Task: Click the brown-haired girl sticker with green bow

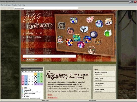Action: click(x=92, y=50)
